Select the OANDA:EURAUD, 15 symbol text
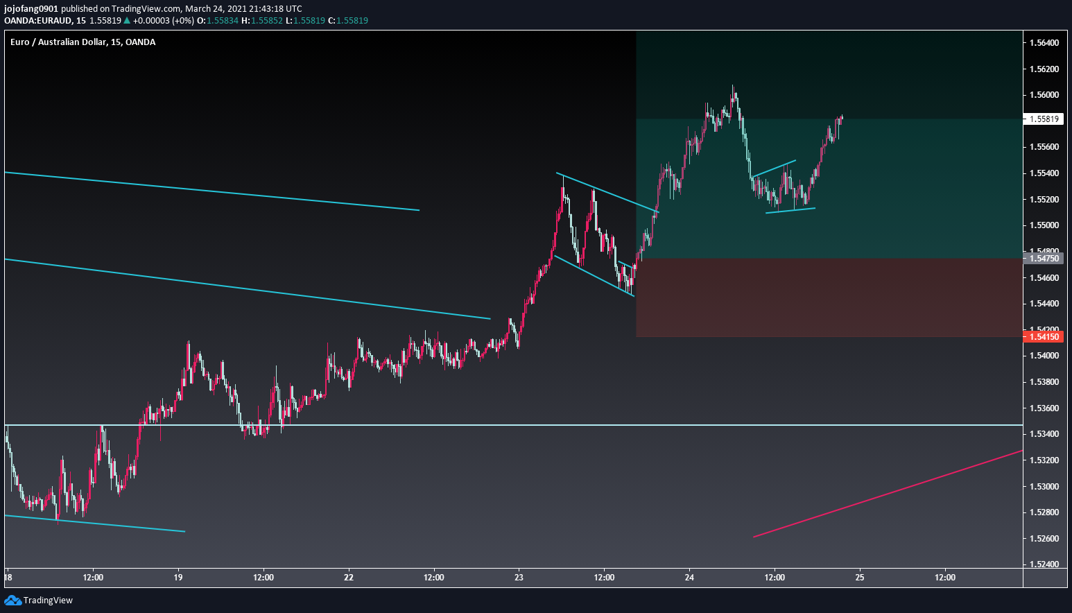 point(45,20)
